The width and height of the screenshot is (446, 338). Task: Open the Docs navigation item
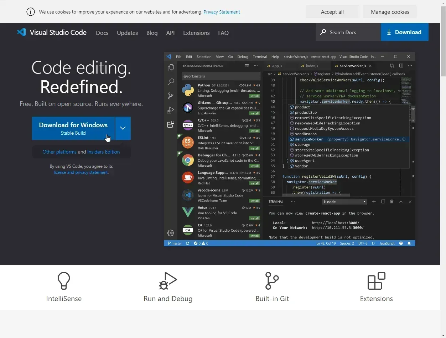pos(102,33)
